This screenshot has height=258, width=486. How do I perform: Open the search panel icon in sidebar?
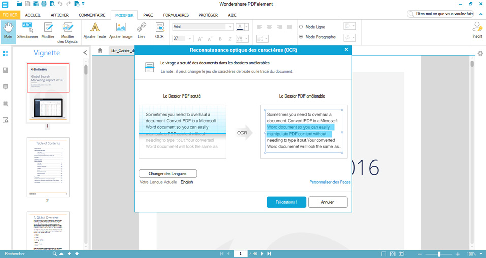click(x=5, y=104)
